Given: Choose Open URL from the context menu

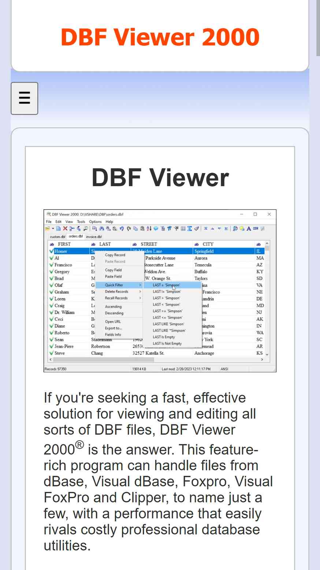Looking at the screenshot, I should coord(113,322).
